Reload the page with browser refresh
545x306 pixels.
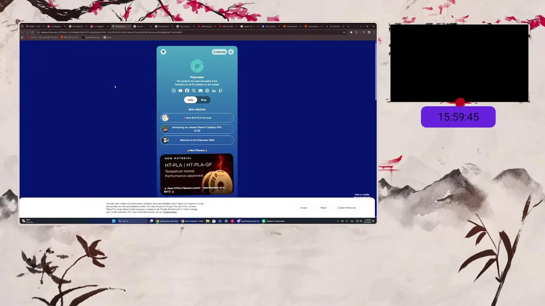pyautogui.click(x=32, y=32)
